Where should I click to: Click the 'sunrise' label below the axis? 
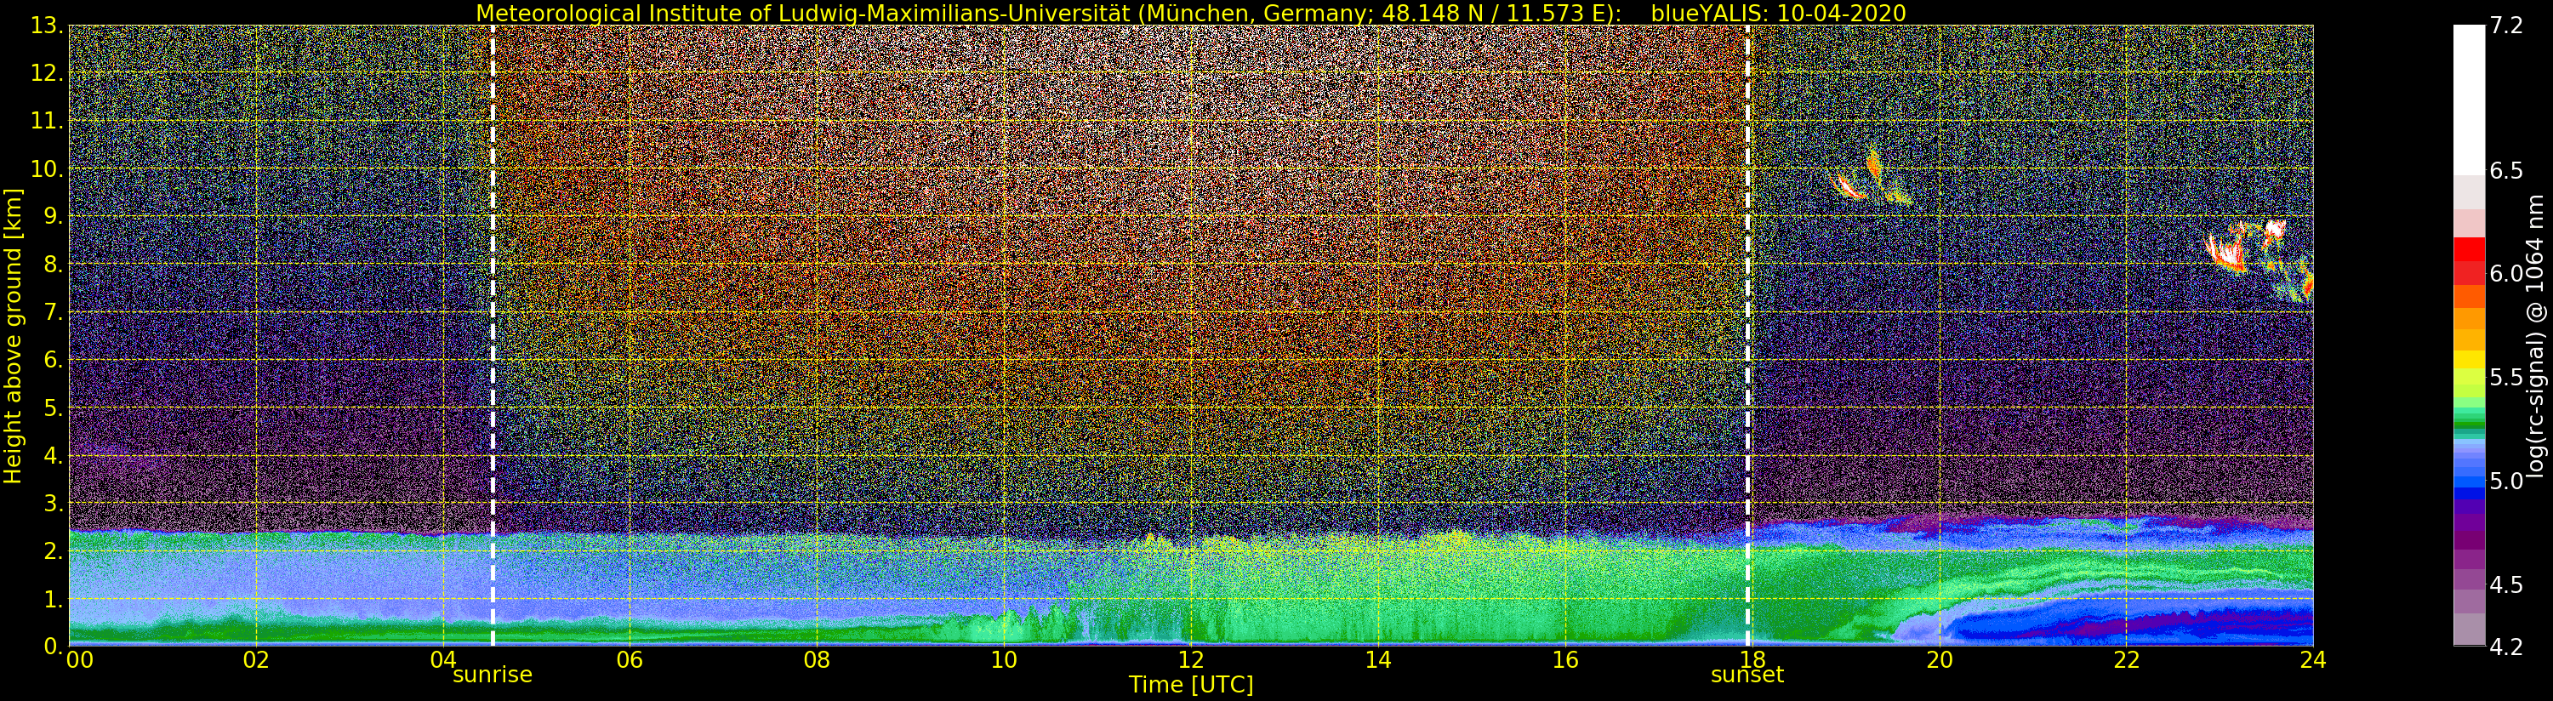pyautogui.click(x=493, y=675)
